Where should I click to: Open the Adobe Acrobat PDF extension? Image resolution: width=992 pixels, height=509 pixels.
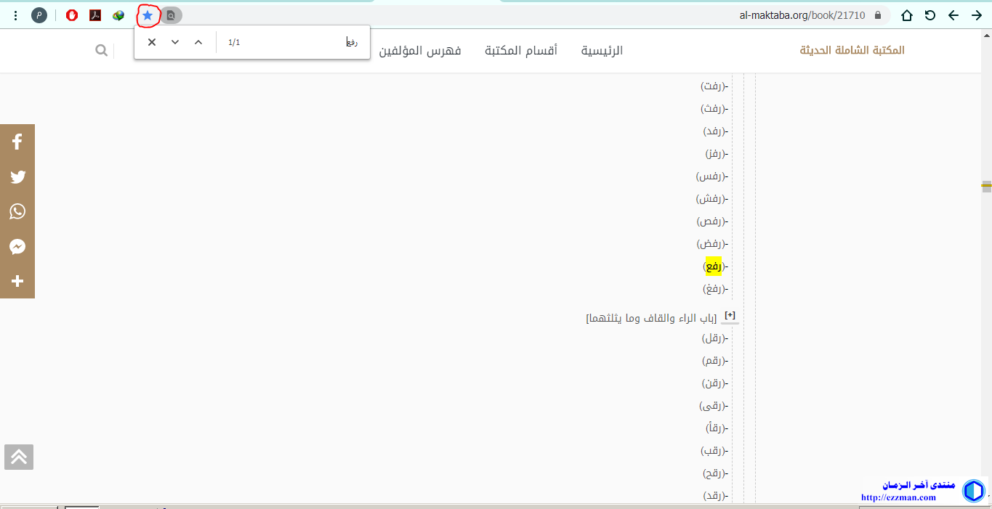[95, 15]
